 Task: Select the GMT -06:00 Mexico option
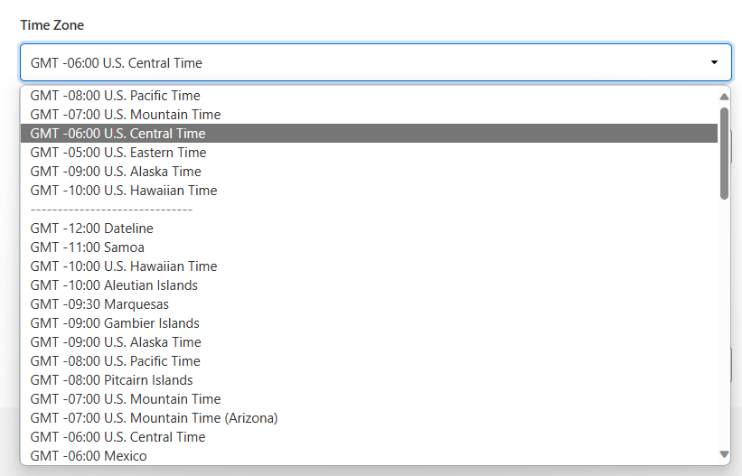89,456
